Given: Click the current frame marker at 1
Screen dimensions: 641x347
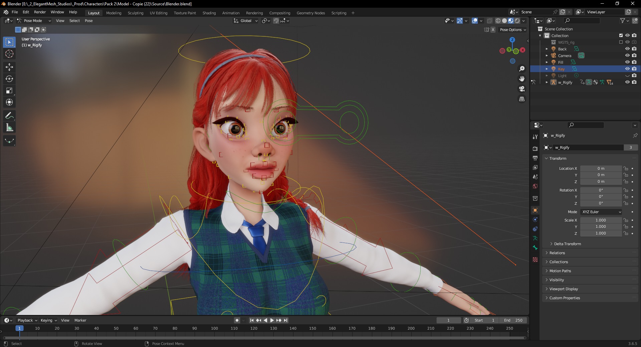Looking at the screenshot, I should 19,328.
